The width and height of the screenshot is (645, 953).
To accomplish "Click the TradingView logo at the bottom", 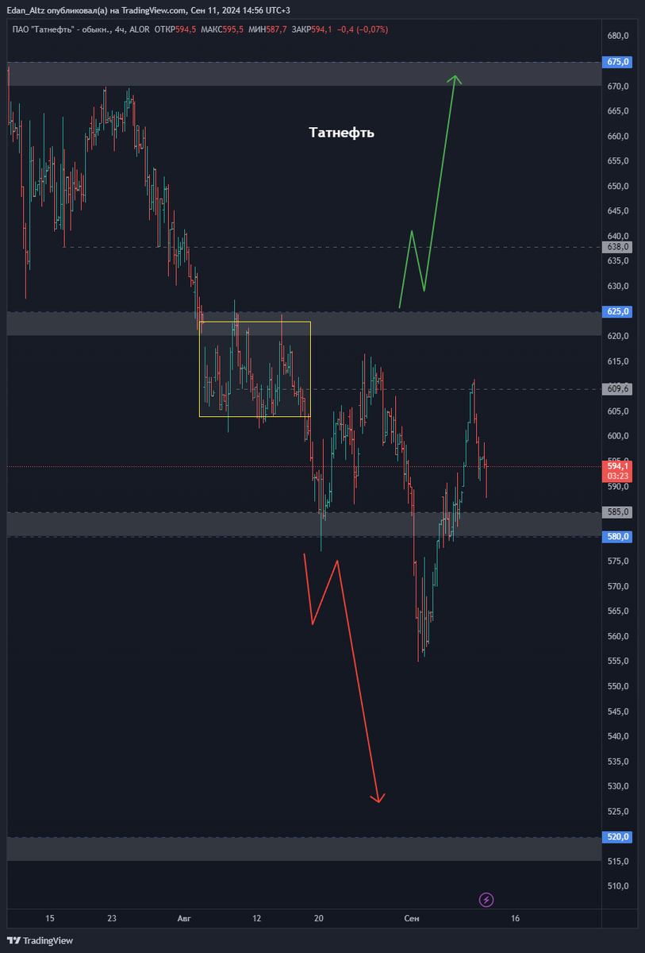I will click(40, 940).
